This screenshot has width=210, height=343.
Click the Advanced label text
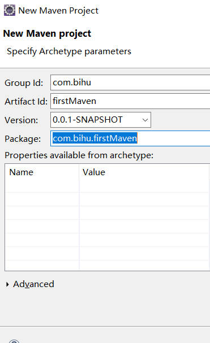point(33,284)
